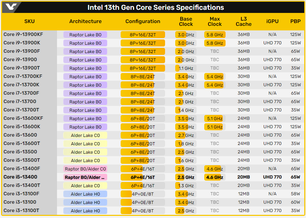The width and height of the screenshot is (306, 218).
Task: Click the PBP column header
Action: pyautogui.click(x=295, y=21)
